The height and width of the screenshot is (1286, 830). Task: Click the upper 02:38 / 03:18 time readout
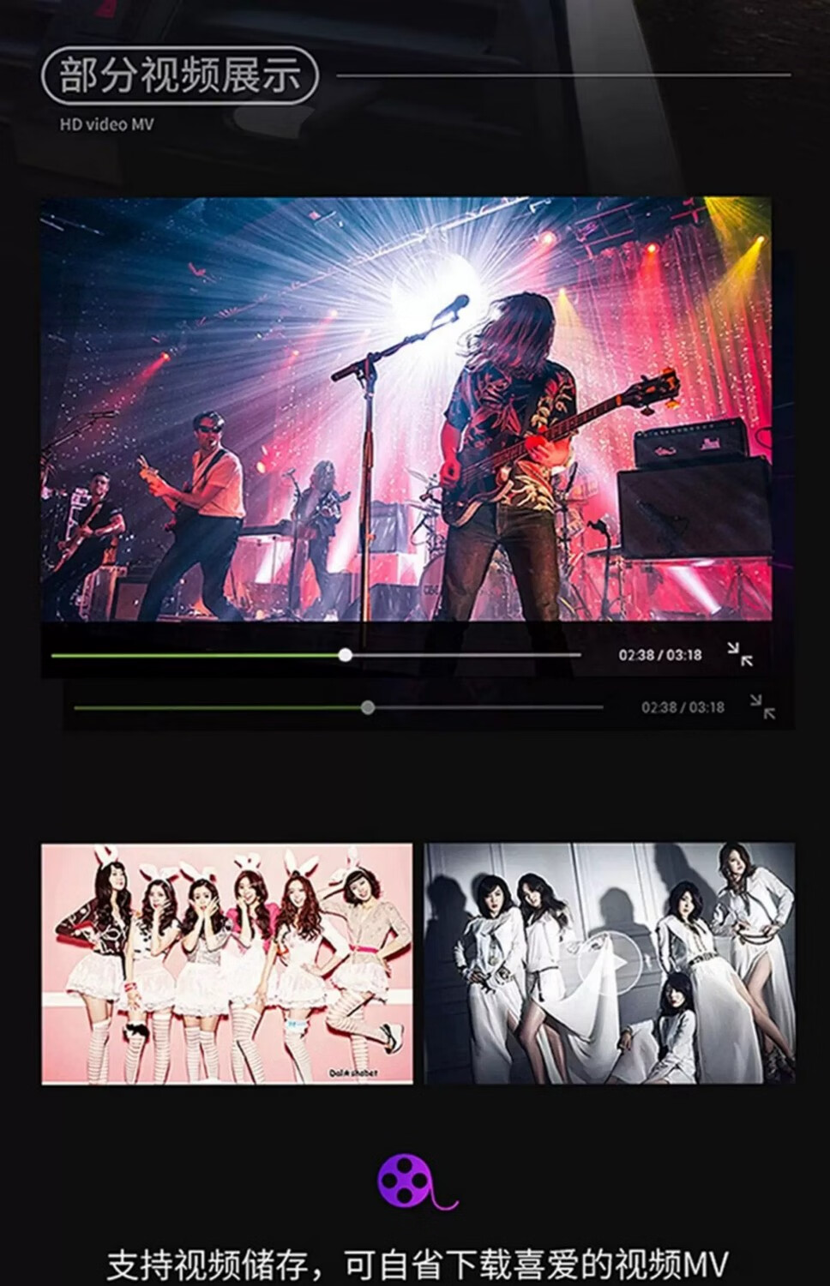660,655
